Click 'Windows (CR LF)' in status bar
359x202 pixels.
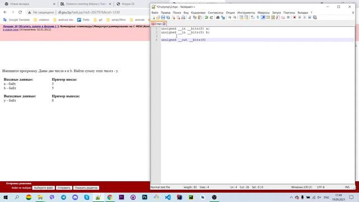point(301,187)
